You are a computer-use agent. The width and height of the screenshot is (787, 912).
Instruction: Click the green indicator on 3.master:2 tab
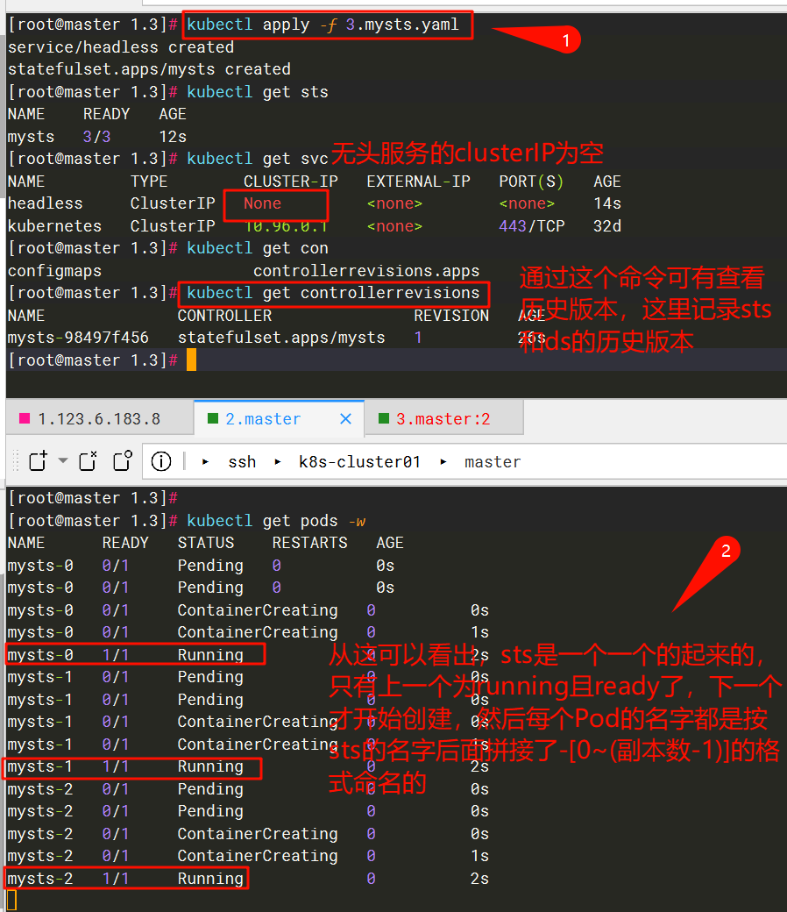pyautogui.click(x=384, y=419)
